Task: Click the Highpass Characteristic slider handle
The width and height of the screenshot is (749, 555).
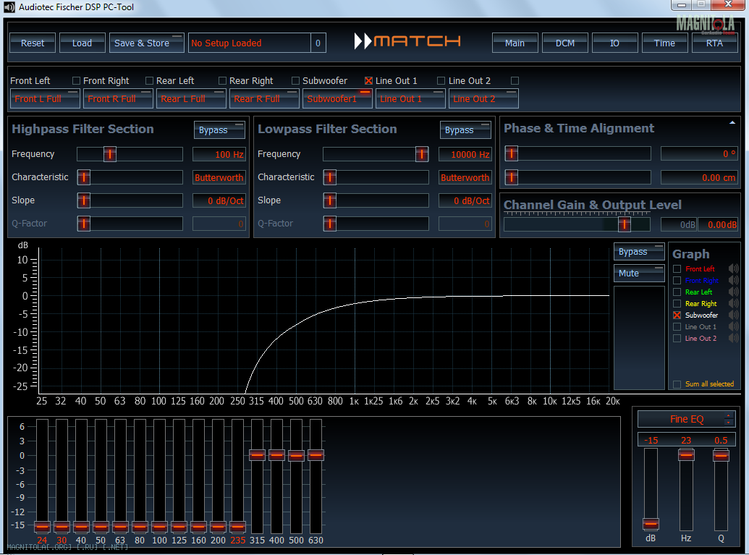Action: click(84, 177)
